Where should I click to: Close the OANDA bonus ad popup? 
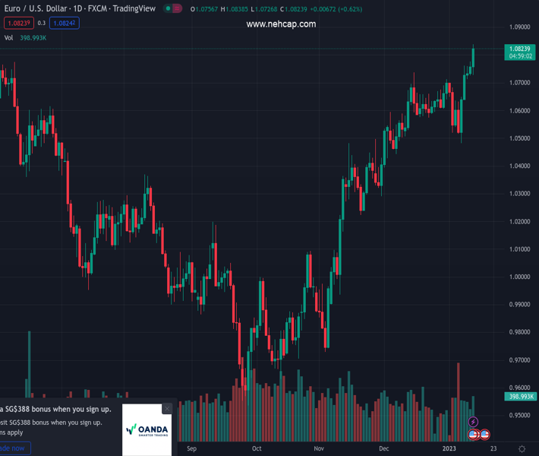coord(167,409)
